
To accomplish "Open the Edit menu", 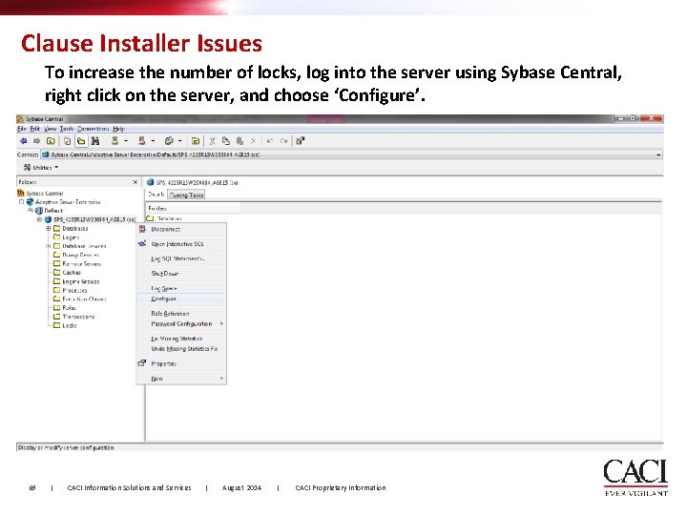I will coord(35,129).
